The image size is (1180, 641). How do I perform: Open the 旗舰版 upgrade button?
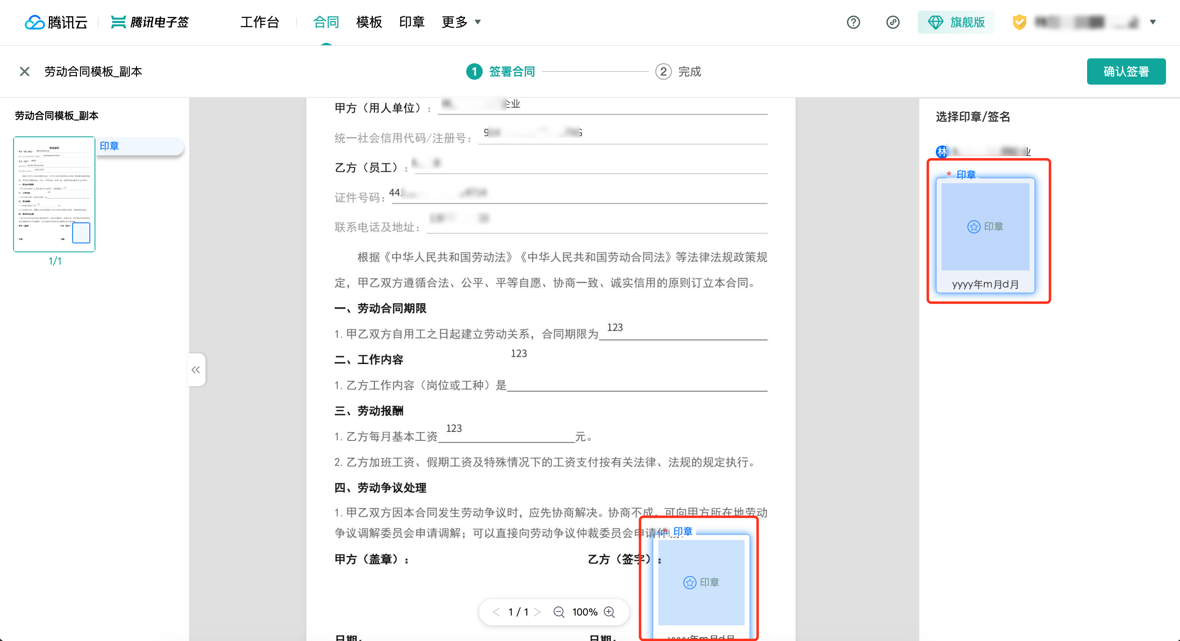click(x=956, y=22)
